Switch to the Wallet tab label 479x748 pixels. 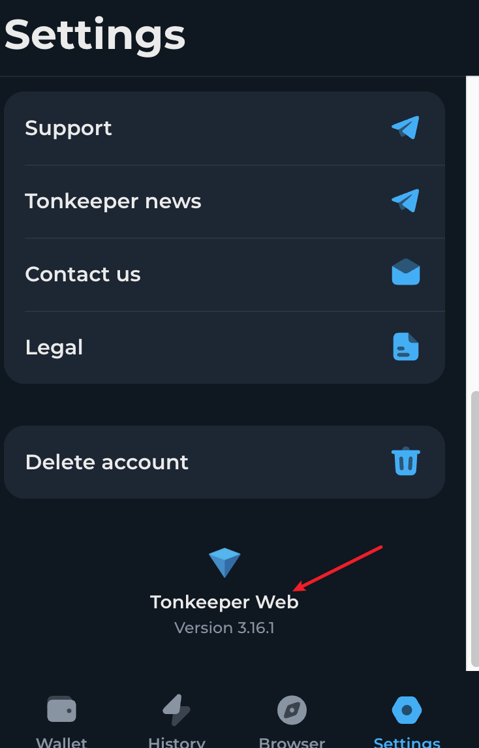tap(61, 742)
